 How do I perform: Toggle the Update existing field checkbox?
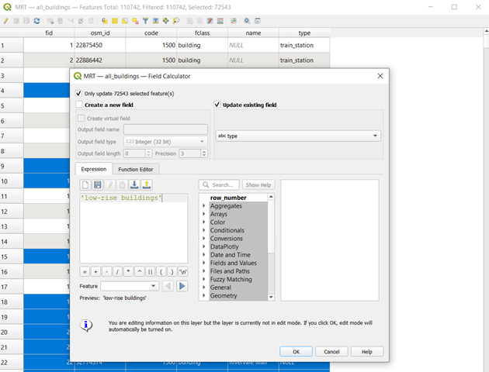pos(217,105)
